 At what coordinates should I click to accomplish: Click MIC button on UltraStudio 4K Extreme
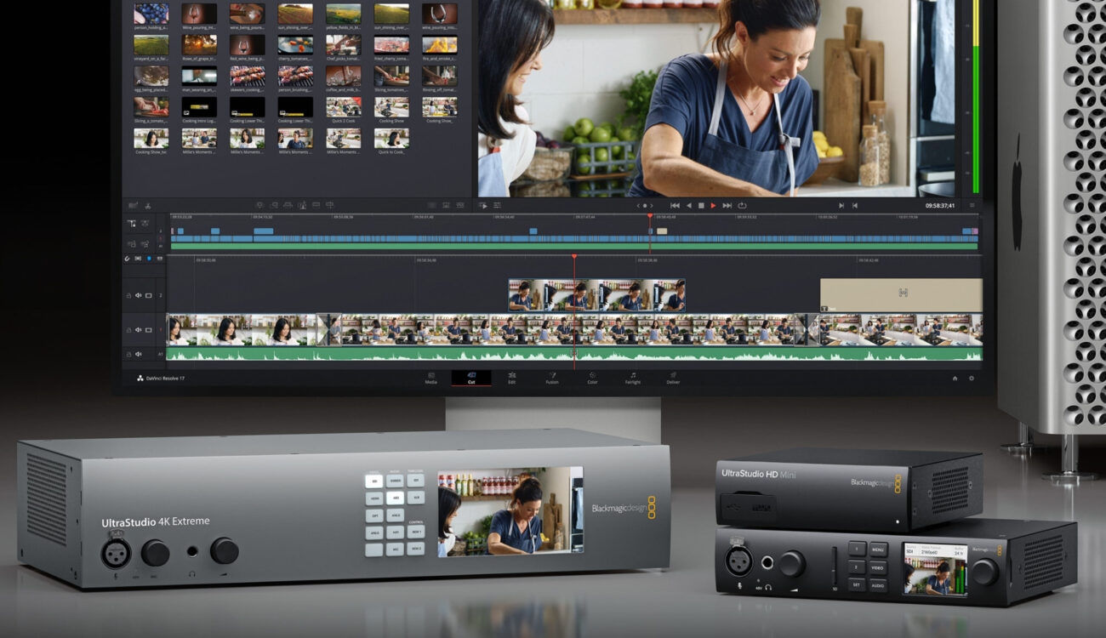pyautogui.click(x=395, y=550)
